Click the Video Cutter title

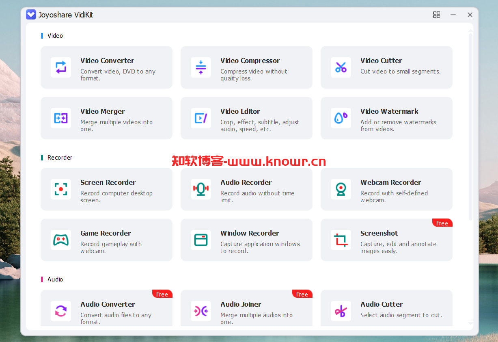tap(381, 61)
